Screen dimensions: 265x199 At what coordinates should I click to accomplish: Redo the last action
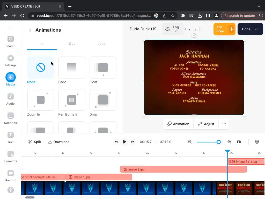click(x=198, y=29)
